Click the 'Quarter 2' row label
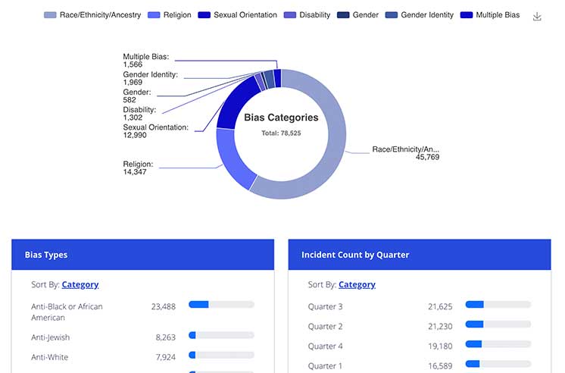565x373 pixels. click(326, 327)
